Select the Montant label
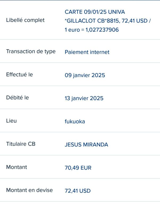 point(16,167)
